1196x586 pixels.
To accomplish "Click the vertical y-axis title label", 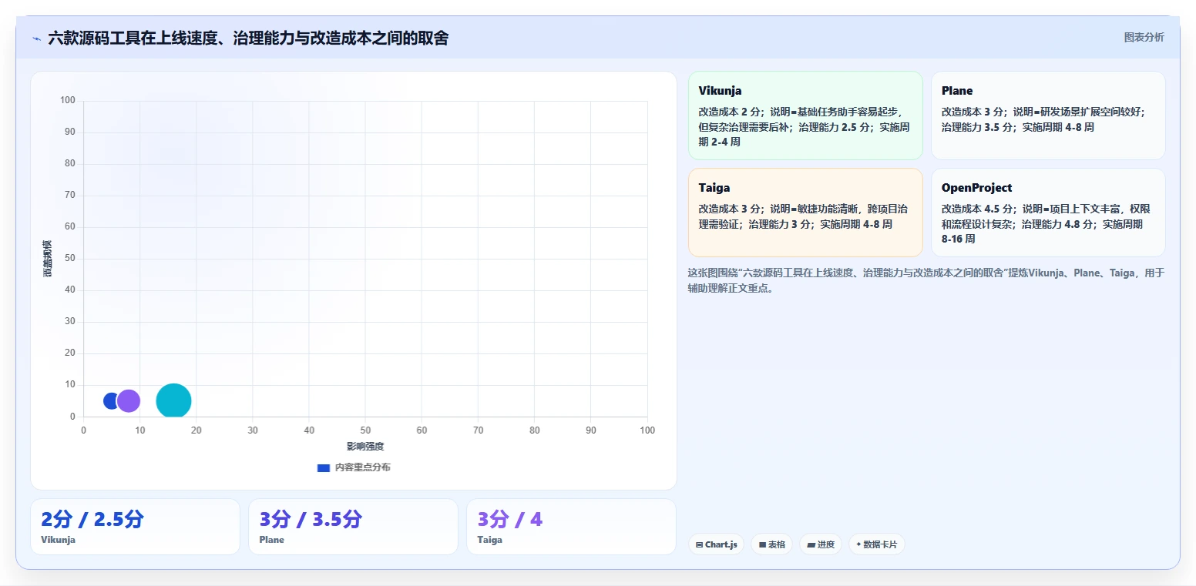I will (48, 259).
